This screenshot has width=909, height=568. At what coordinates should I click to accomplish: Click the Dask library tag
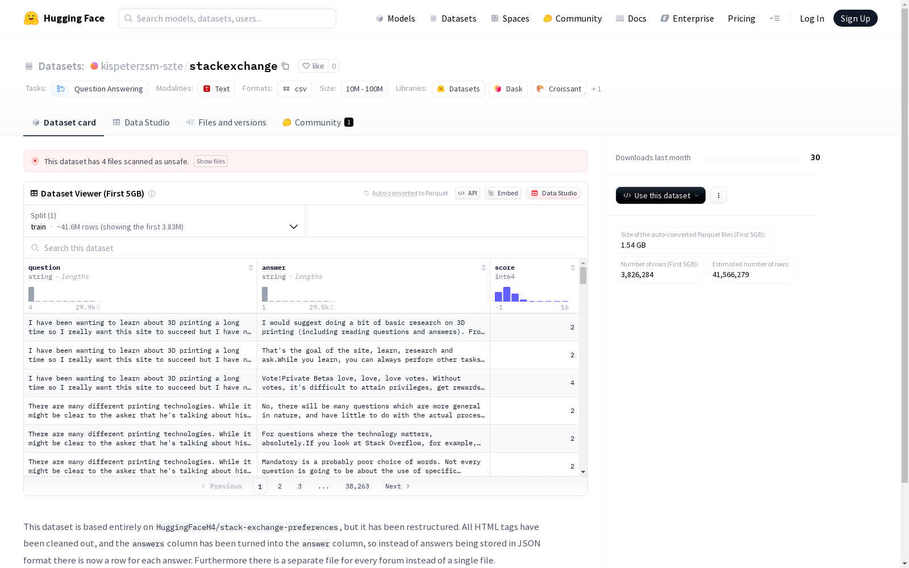pyautogui.click(x=508, y=89)
